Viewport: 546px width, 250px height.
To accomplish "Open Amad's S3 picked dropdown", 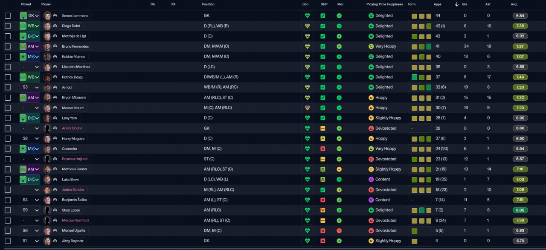I will click(29, 87).
